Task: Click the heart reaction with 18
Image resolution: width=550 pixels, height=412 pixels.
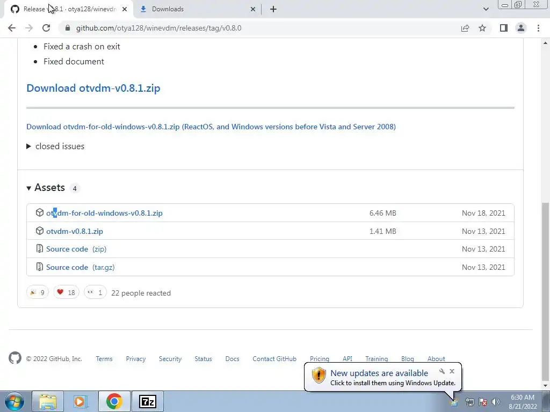Action: [x=66, y=292]
